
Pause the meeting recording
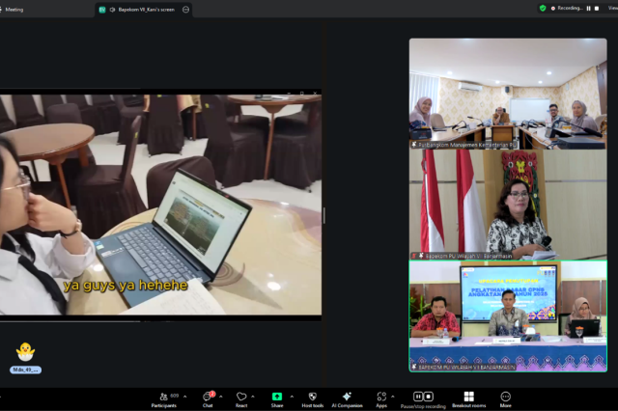click(418, 397)
